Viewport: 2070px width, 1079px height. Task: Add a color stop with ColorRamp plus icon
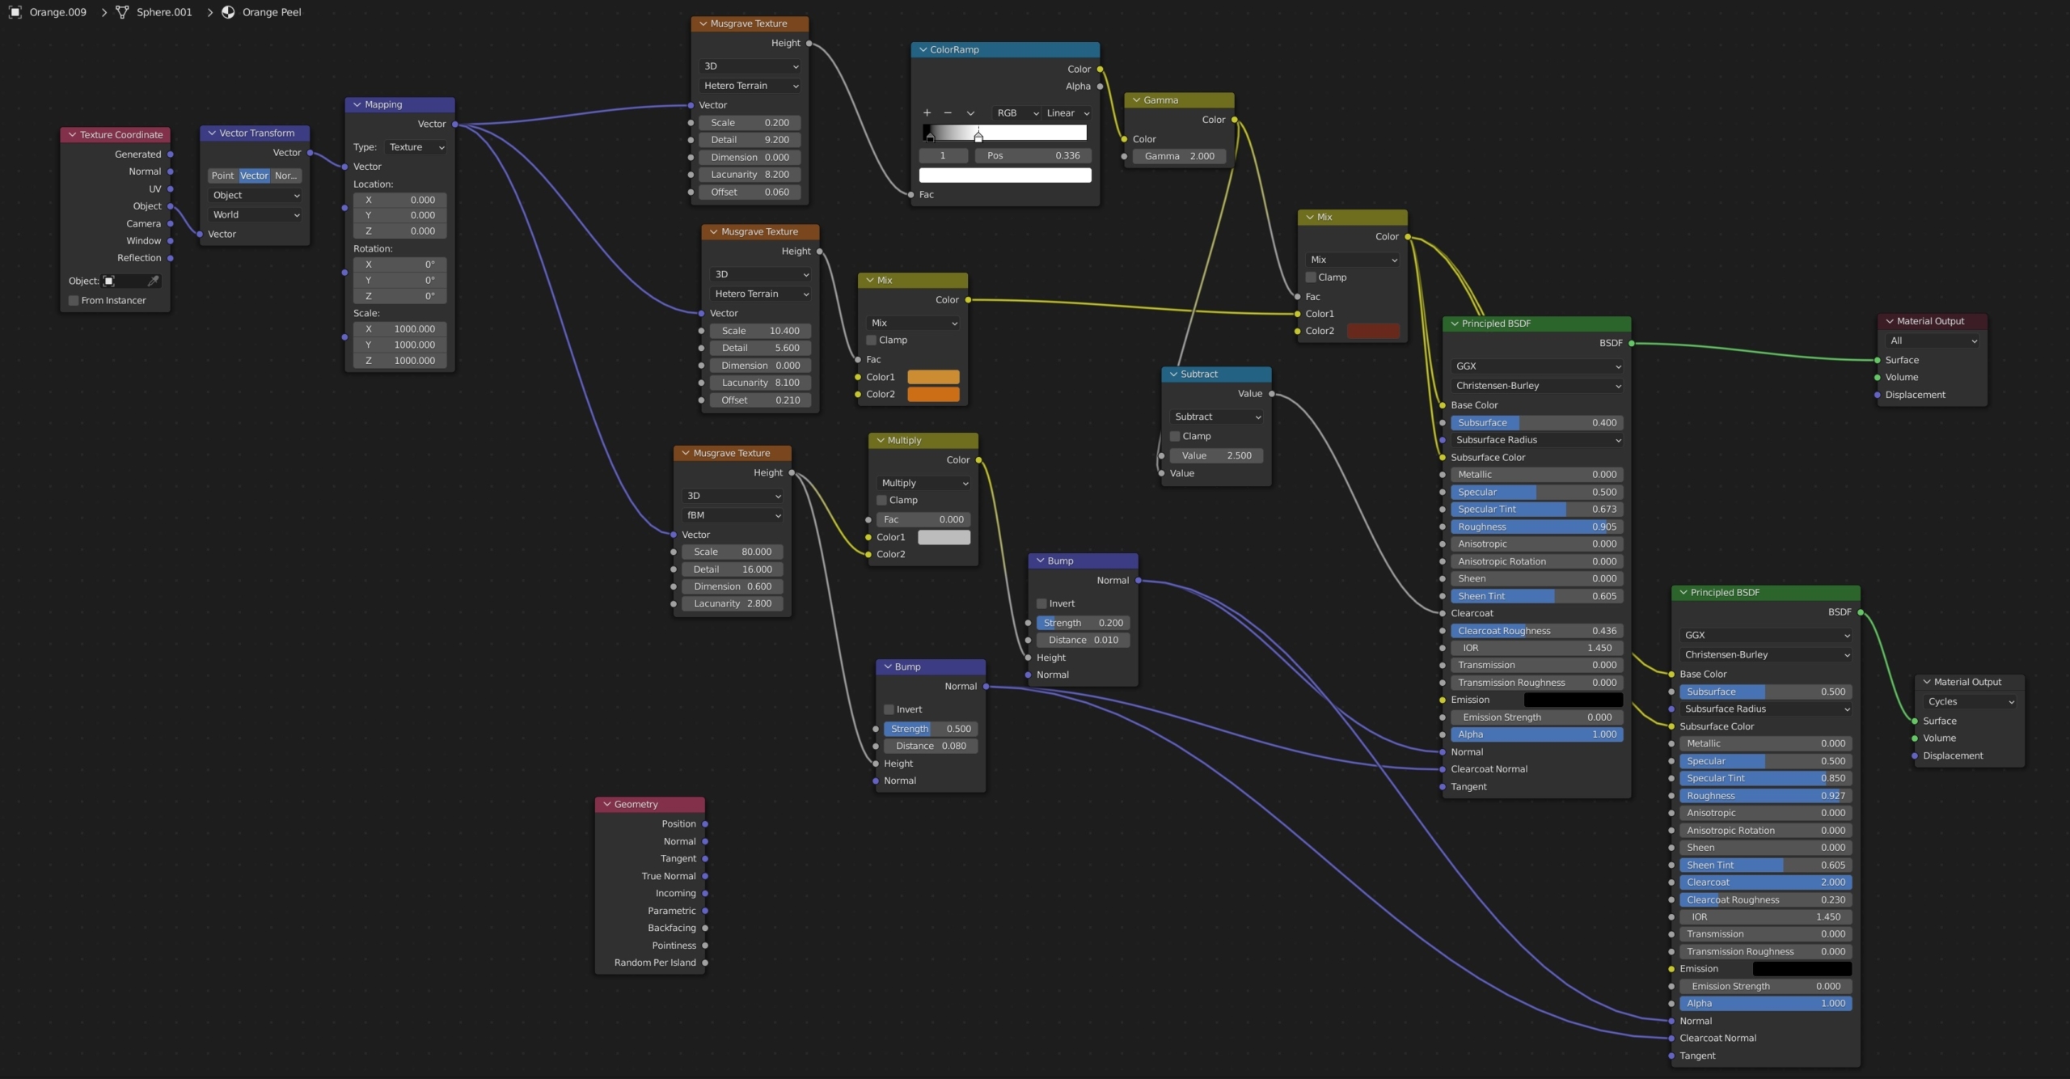point(927,113)
